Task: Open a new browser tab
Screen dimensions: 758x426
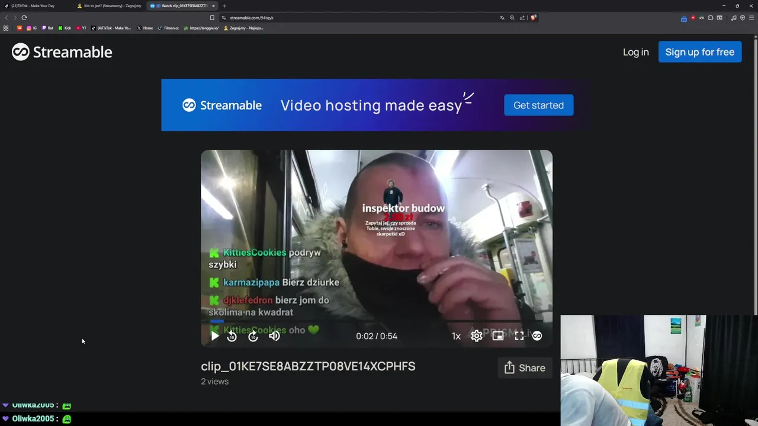Action: [x=224, y=6]
